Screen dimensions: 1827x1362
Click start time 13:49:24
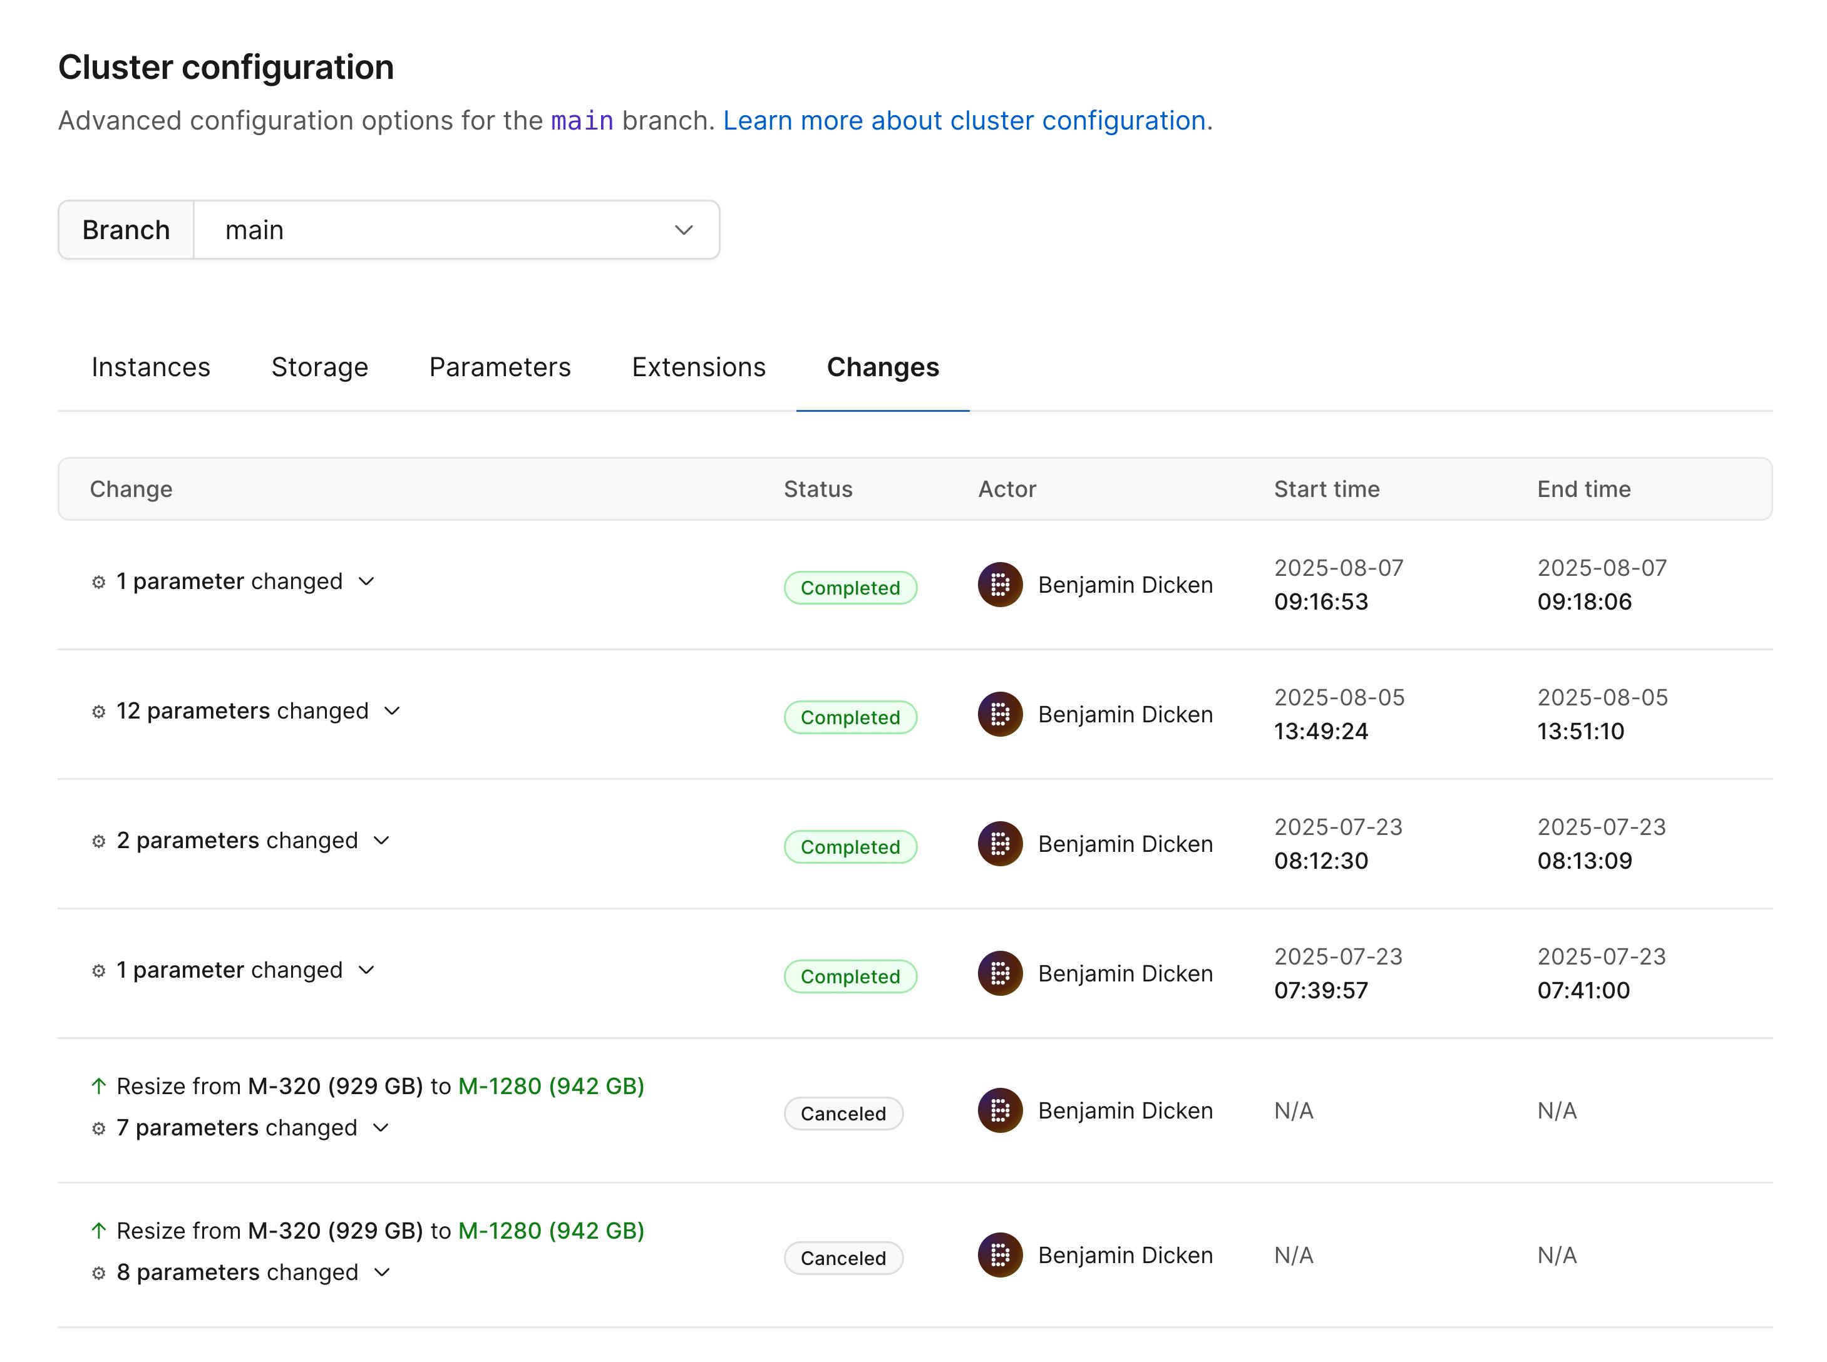1320,731
